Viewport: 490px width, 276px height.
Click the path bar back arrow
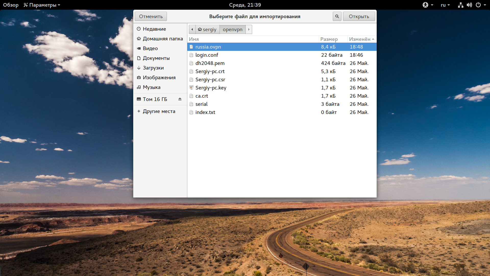click(x=192, y=29)
